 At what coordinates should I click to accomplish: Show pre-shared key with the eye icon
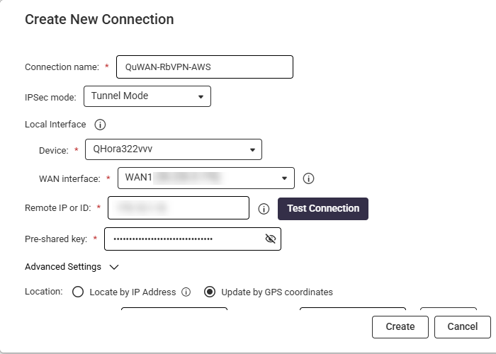[270, 239]
